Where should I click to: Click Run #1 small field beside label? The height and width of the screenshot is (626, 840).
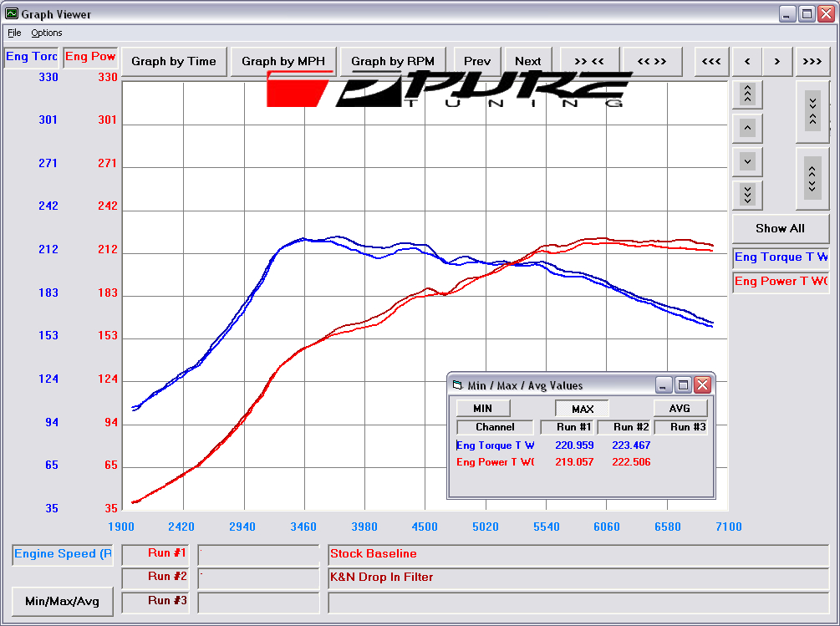(258, 554)
